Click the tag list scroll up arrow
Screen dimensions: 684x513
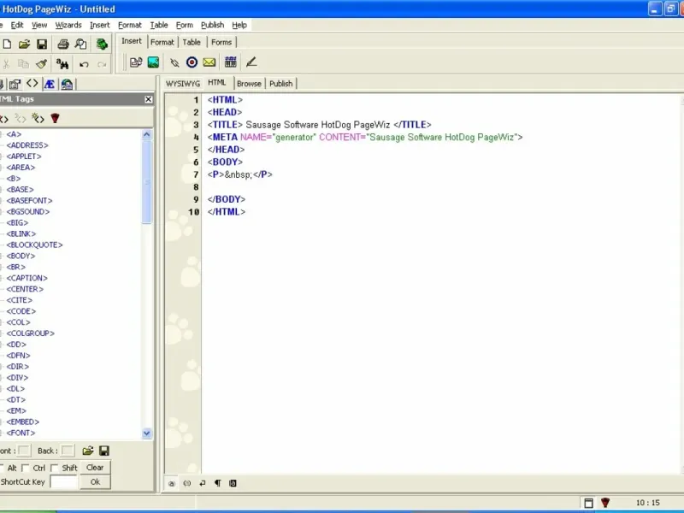point(146,134)
